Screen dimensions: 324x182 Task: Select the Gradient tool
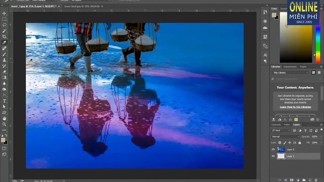tap(4, 77)
